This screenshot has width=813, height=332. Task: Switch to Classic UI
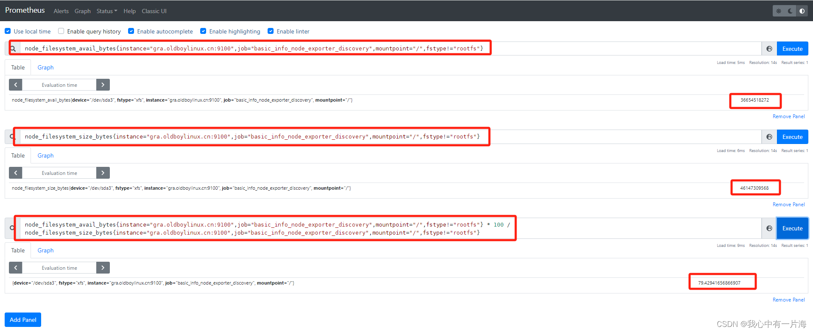tap(154, 11)
